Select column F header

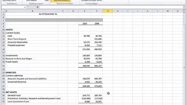(x=97, y=11)
